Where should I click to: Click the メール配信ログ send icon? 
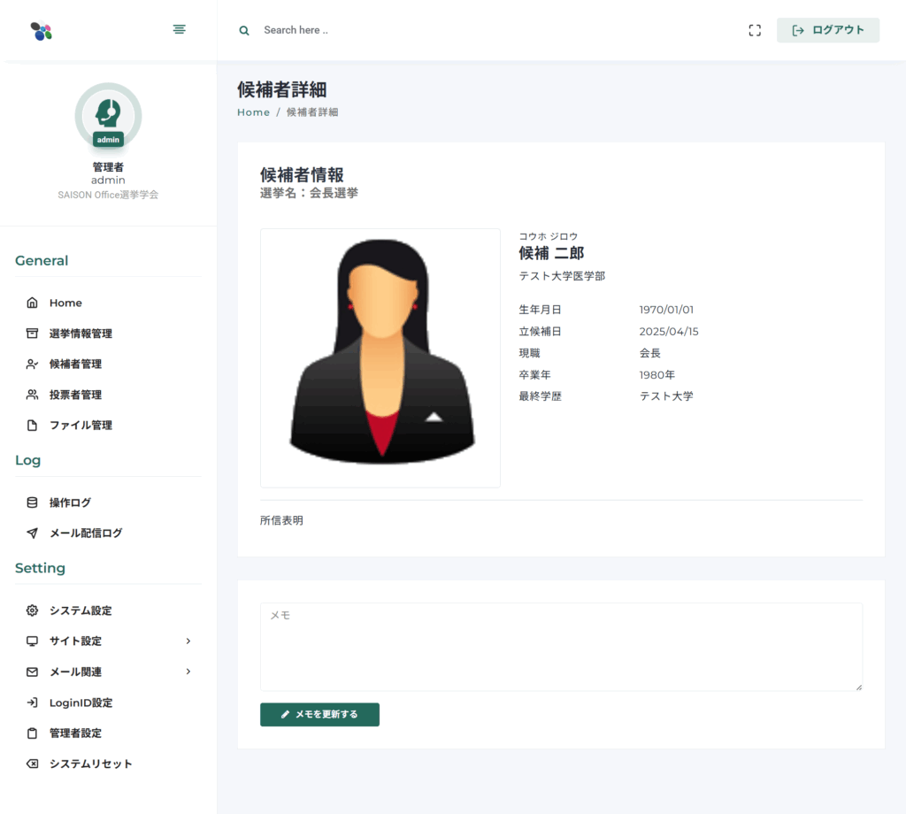click(33, 534)
